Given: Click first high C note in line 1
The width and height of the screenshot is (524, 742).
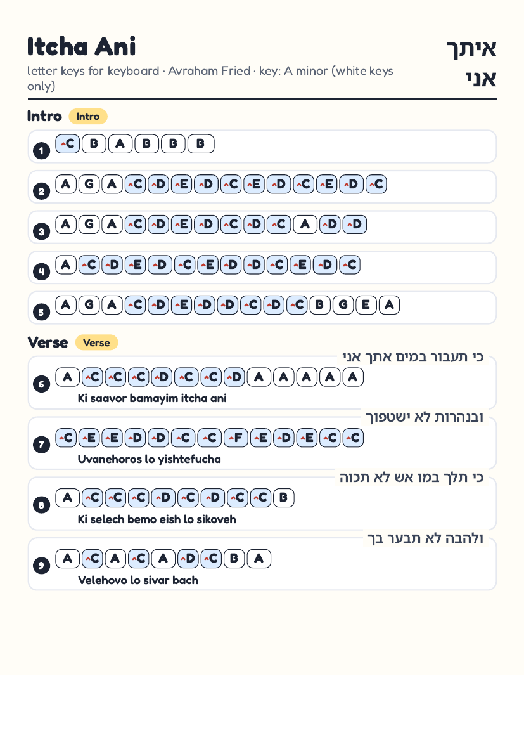Looking at the screenshot, I should 68,144.
